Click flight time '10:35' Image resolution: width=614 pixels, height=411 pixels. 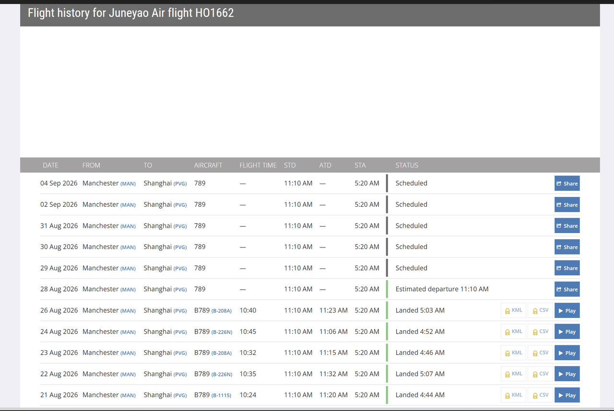pos(248,374)
